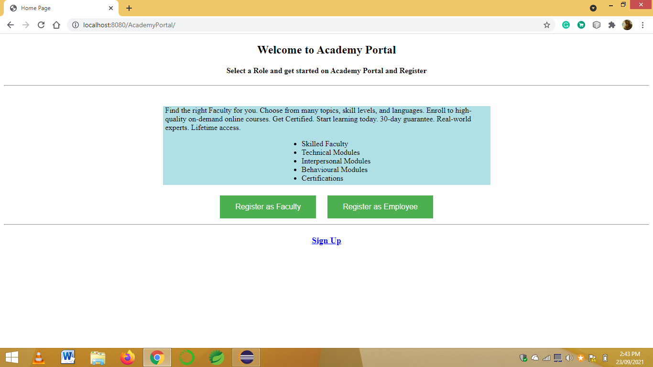Open the Sign Up link

click(x=326, y=240)
